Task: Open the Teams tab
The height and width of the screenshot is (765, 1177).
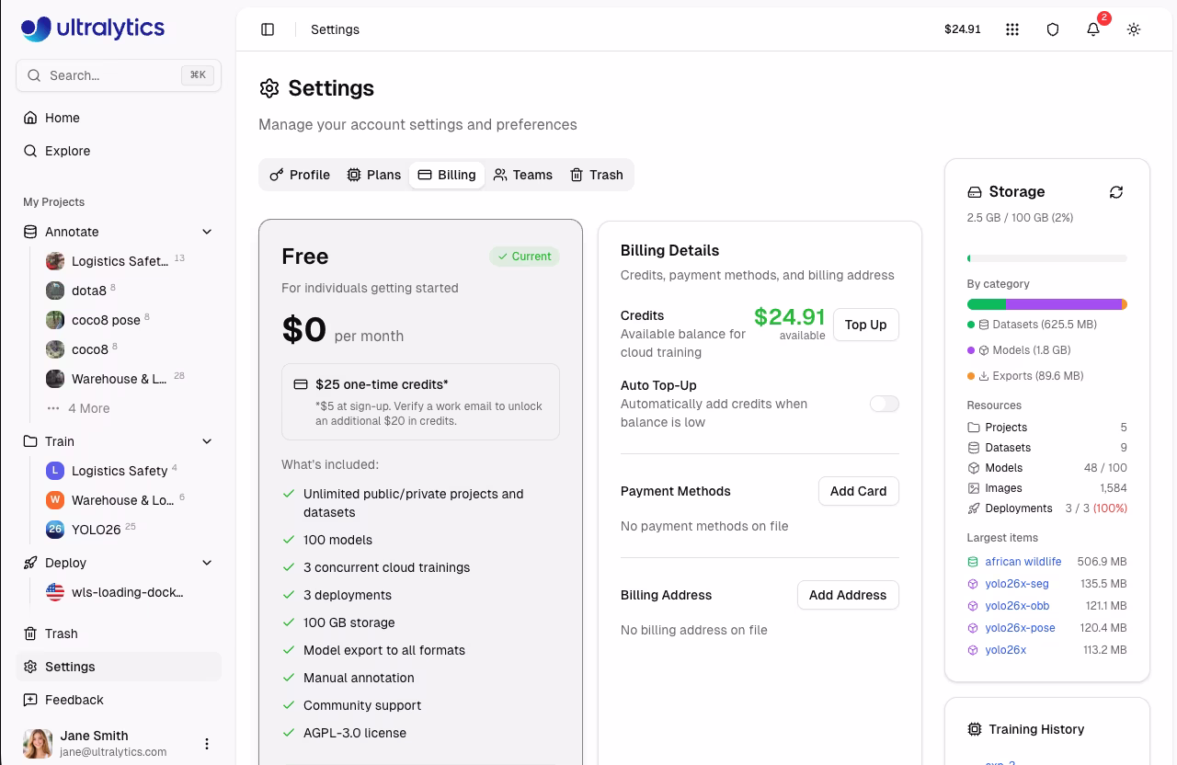Action: pos(522,175)
